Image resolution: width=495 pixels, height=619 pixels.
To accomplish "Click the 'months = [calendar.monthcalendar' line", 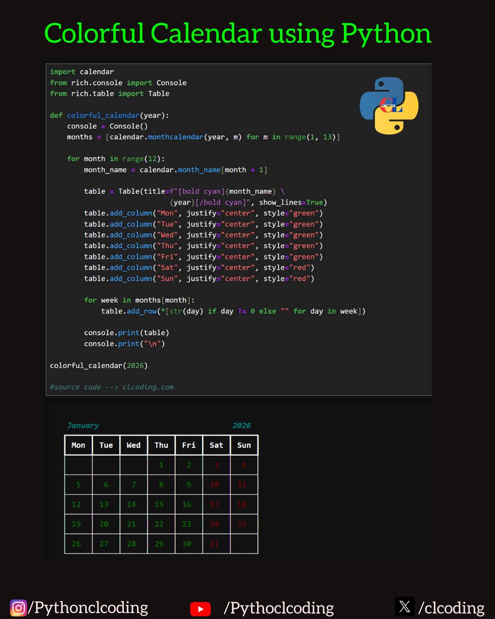I will coord(203,137).
